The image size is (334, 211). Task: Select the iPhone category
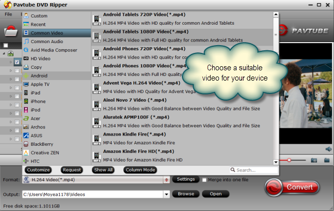click(x=57, y=101)
